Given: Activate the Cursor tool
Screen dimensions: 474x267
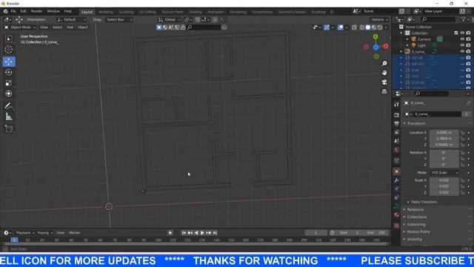Looking at the screenshot, I should point(8,50).
